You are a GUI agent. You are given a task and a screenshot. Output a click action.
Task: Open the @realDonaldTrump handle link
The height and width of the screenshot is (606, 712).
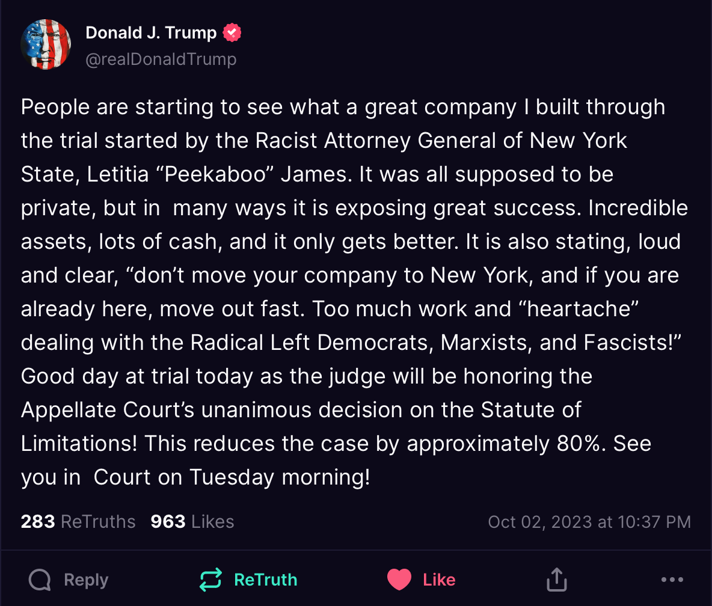pos(161,60)
